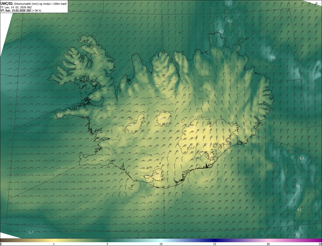Click the magenta end of the color scale

click(x=319, y=240)
